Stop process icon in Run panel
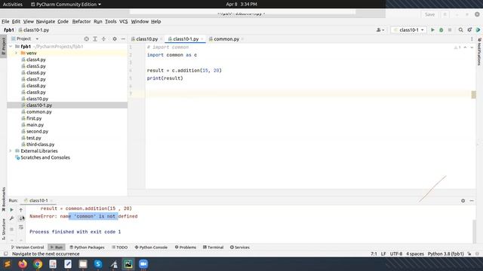Image resolution: width=483 pixels, height=271 pixels. point(12,229)
